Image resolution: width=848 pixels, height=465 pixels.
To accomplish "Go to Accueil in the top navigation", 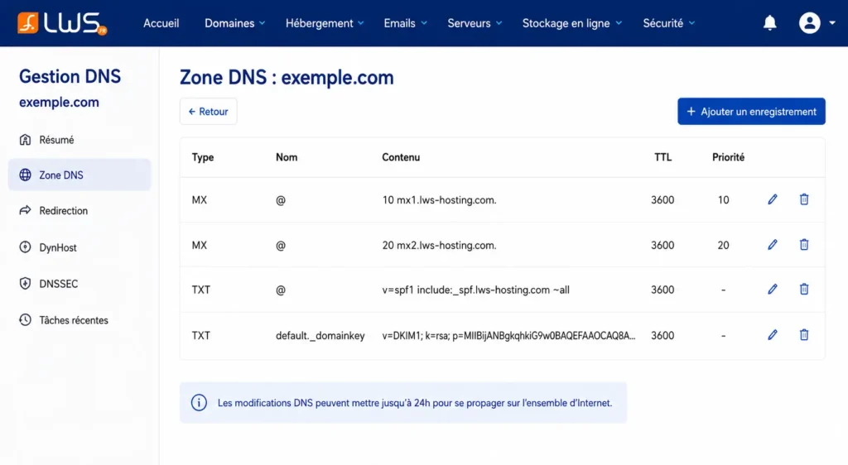I will [x=161, y=23].
